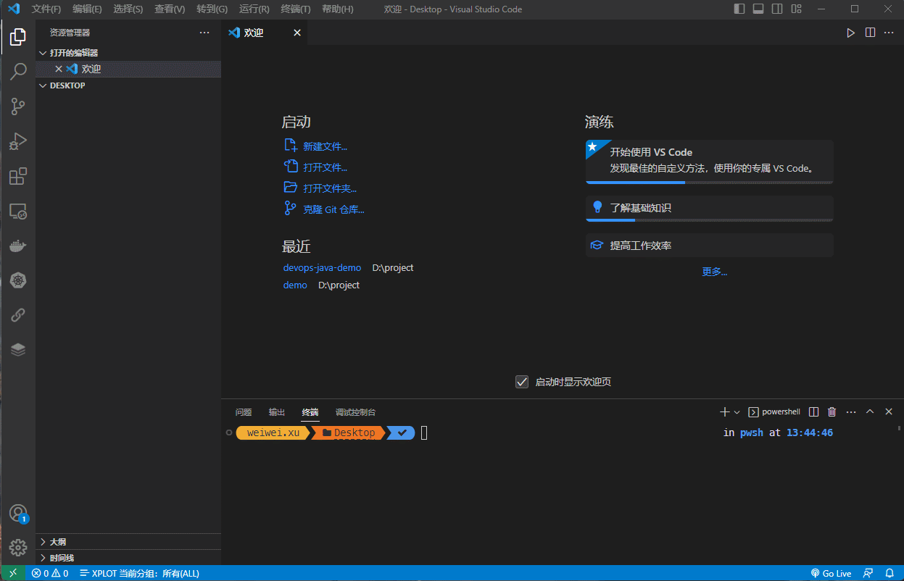Screen dimensions: 904x581
Task: Select the 终端 panel tab
Action: pos(310,412)
